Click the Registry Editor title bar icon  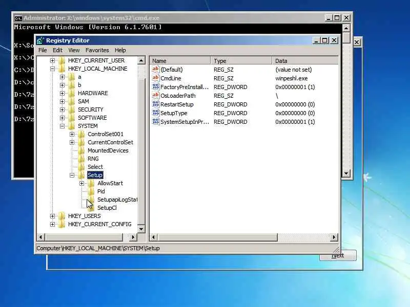click(40, 40)
